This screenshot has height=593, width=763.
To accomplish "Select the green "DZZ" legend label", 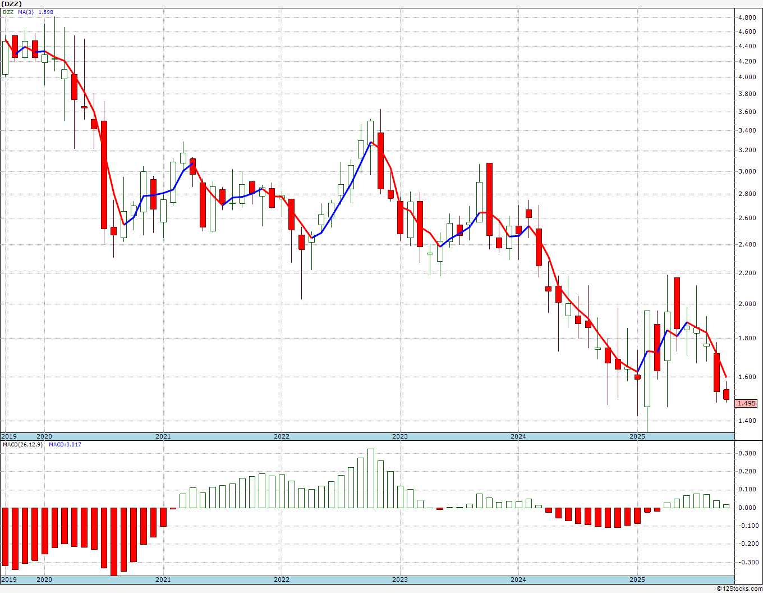I will (8, 12).
